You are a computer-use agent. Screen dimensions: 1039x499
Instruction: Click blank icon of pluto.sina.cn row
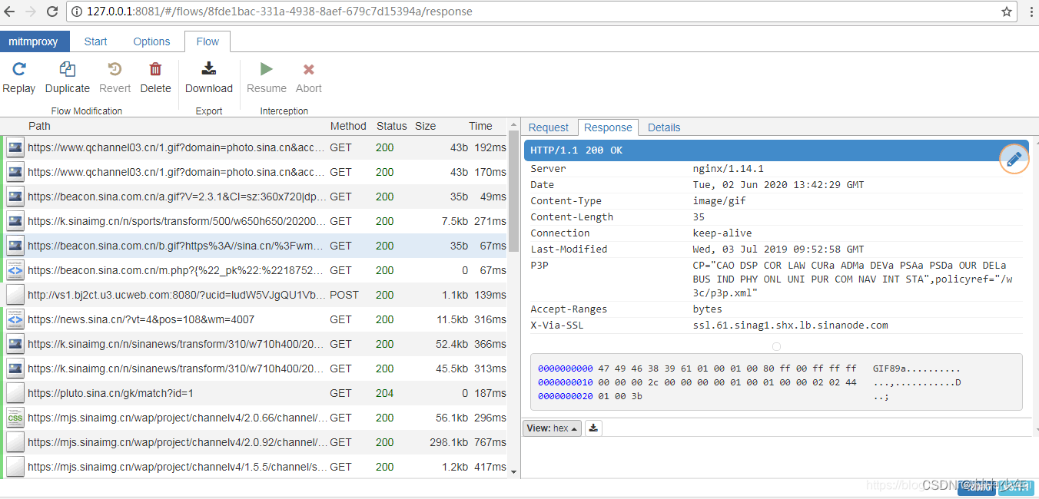click(x=15, y=393)
